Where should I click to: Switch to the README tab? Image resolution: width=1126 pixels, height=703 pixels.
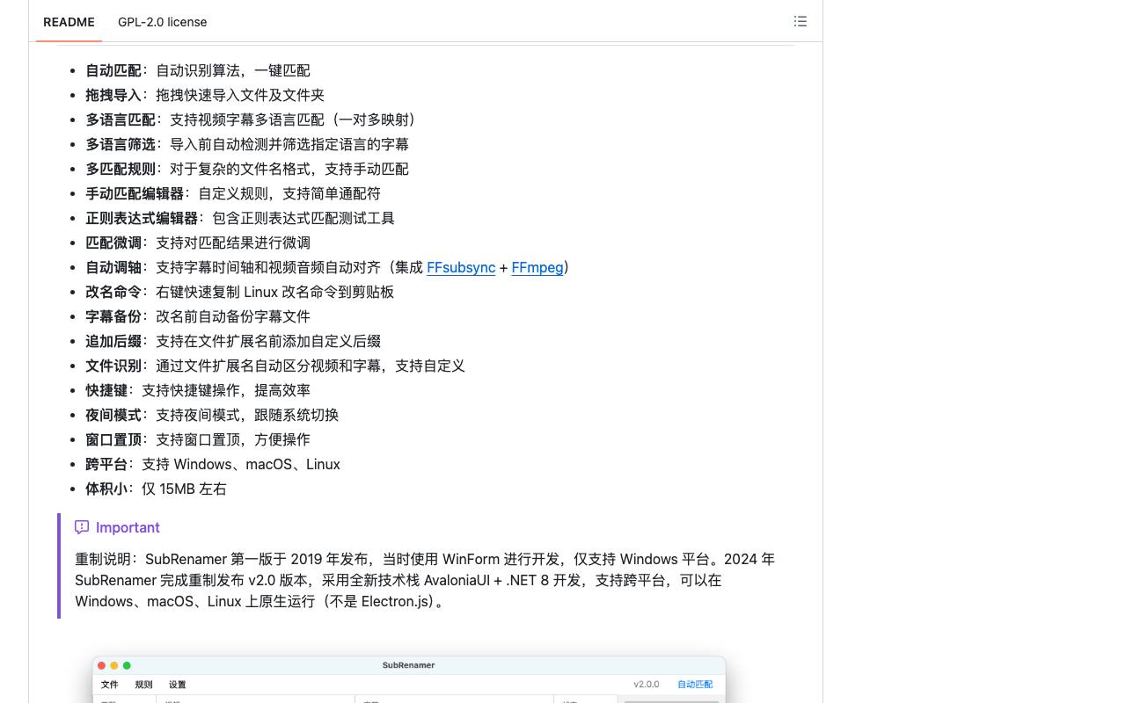click(69, 22)
